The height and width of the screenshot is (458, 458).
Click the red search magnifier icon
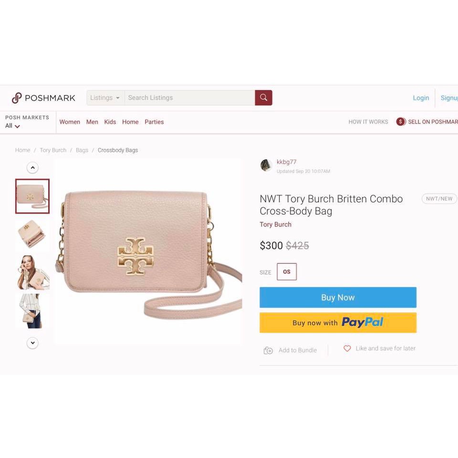(x=263, y=97)
